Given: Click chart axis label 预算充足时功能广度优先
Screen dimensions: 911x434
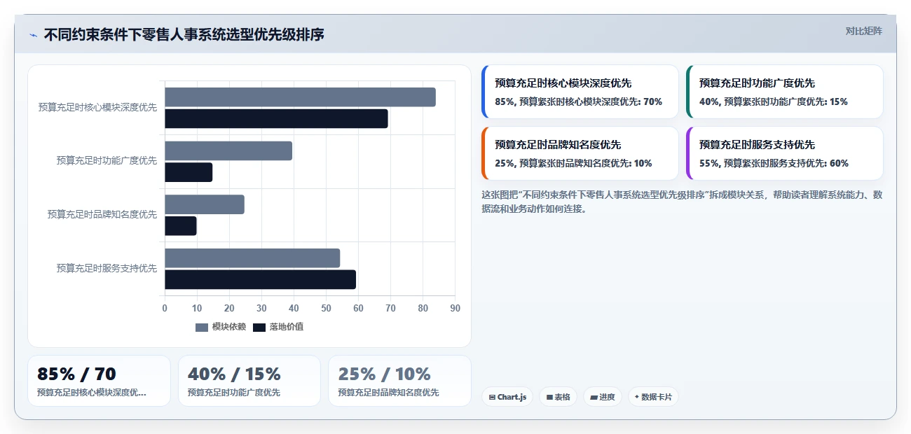Looking at the screenshot, I should (x=107, y=160).
